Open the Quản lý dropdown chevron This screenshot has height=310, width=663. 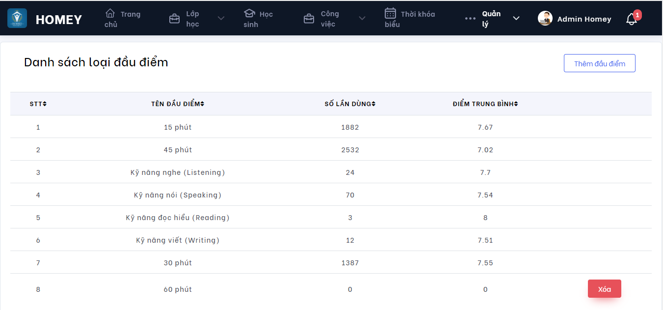pos(516,19)
